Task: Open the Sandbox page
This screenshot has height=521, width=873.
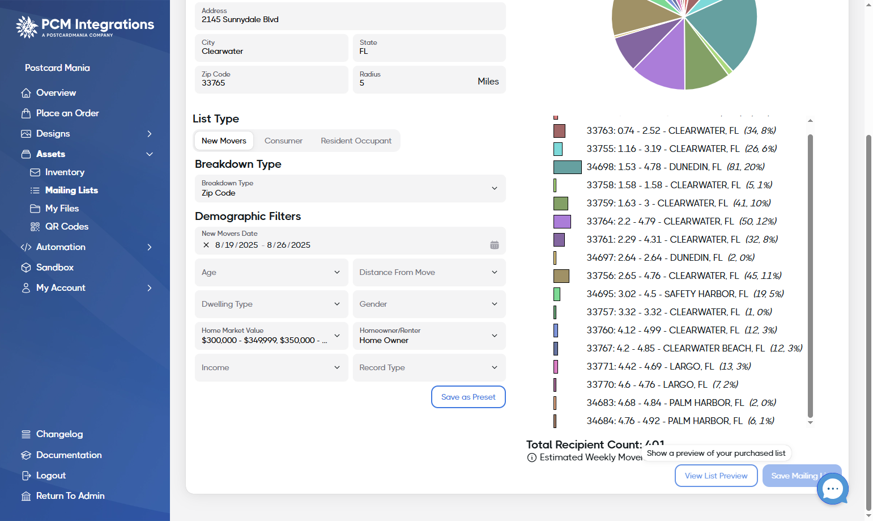Action: pos(55,267)
